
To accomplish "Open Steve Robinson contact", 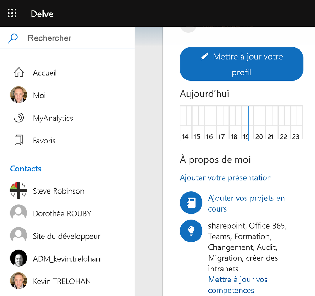I will (58, 191).
